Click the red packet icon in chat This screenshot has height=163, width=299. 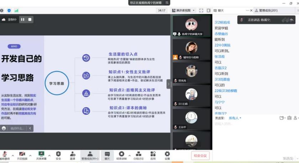tap(289, 118)
